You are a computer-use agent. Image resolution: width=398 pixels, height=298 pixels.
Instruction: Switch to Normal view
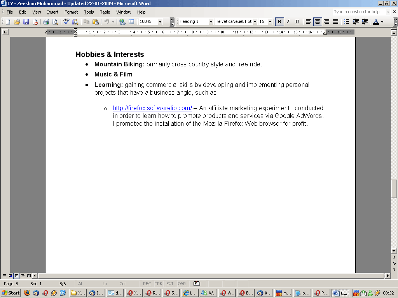tap(4, 275)
